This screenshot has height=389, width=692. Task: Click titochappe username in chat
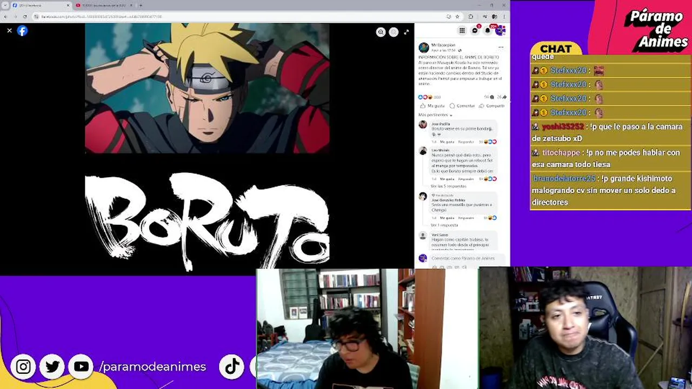click(561, 153)
